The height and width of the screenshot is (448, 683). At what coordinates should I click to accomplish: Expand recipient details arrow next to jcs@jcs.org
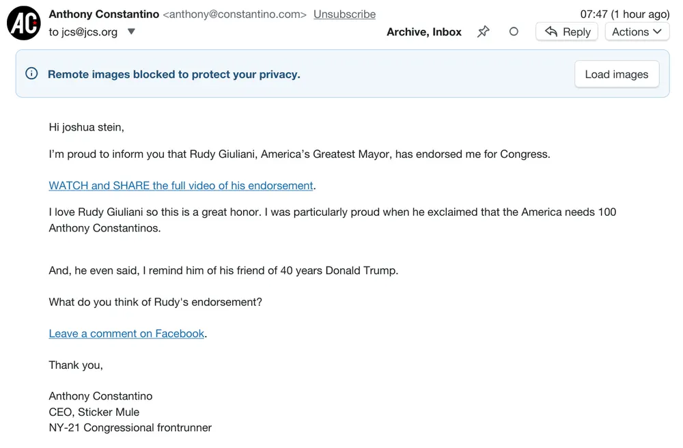point(132,31)
